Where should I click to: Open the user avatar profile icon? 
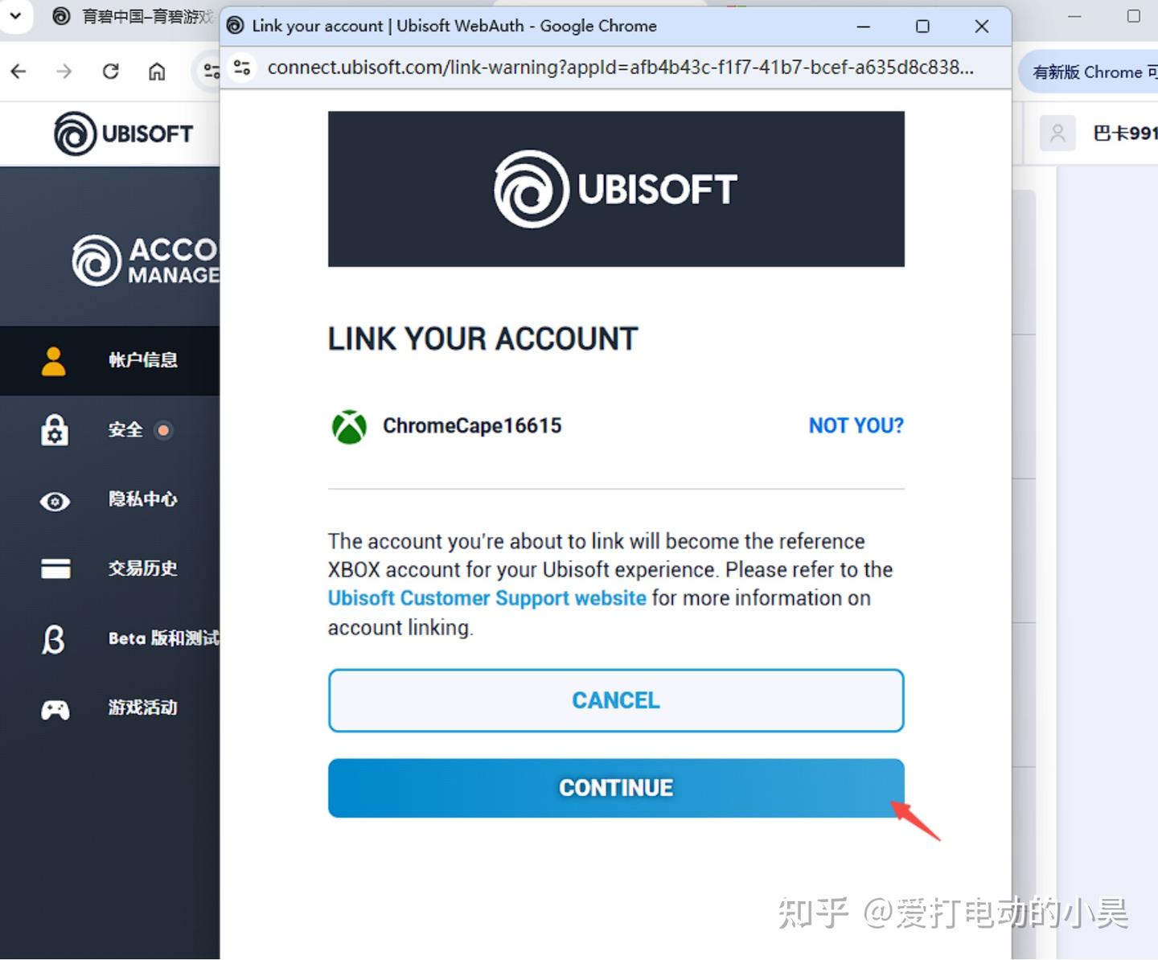tap(1057, 133)
